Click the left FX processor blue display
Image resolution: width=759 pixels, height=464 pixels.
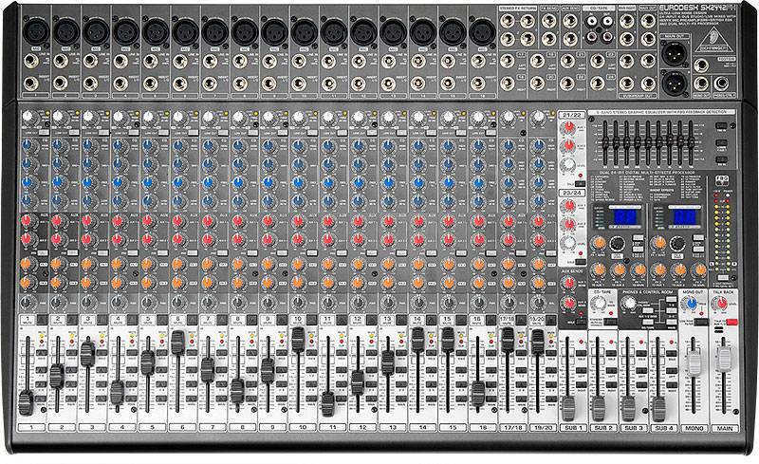[625, 217]
